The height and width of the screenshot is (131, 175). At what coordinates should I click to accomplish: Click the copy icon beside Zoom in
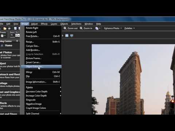[x=97, y=28]
